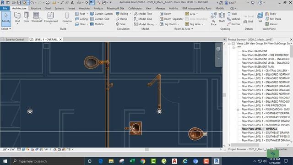Select Floor Plan: LEVEL 1 - FIRE PROTECTION
Screen dimensions: 293x165
264,105
